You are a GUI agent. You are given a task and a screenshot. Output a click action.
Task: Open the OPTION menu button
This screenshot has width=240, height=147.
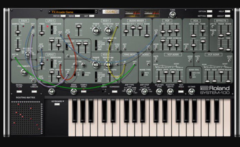point(210,11)
